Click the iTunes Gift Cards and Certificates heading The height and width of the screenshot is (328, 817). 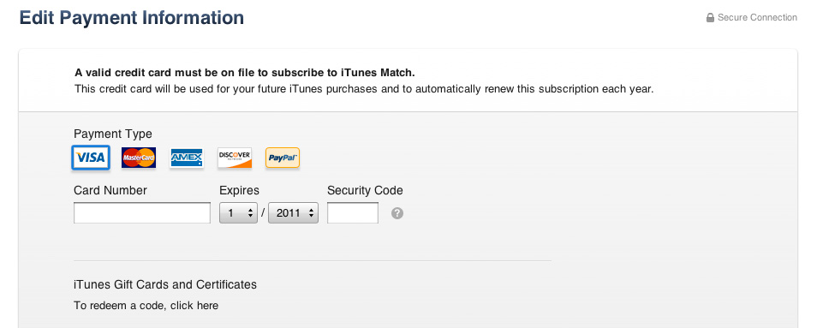point(165,285)
